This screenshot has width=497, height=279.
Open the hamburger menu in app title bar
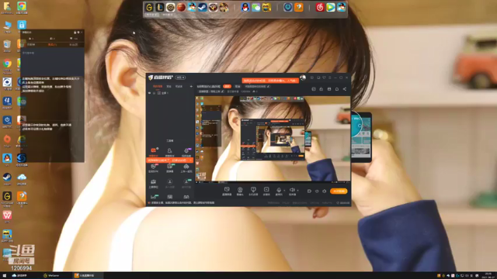pos(329,77)
